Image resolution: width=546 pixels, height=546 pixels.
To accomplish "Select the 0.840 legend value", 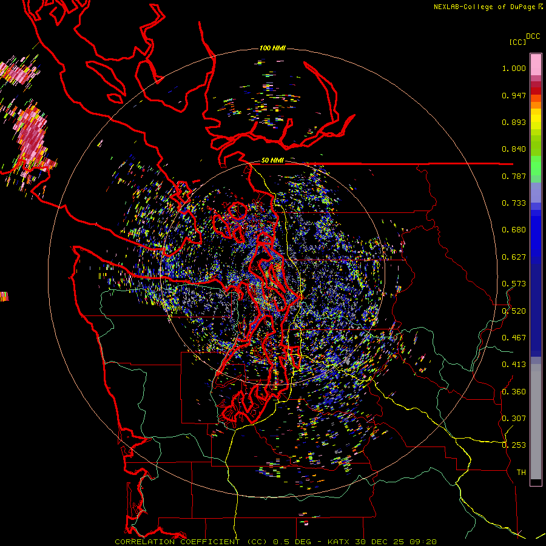I will 514,149.
